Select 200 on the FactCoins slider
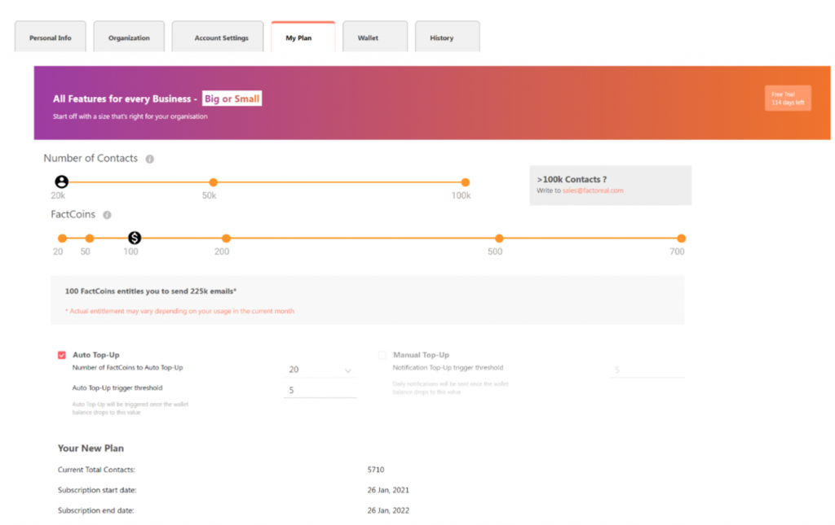Screen dimensions: 835x525 [x=226, y=238]
